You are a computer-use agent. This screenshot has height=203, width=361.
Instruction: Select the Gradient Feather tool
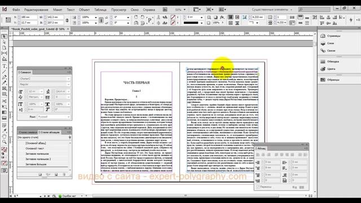(x=4, y=118)
